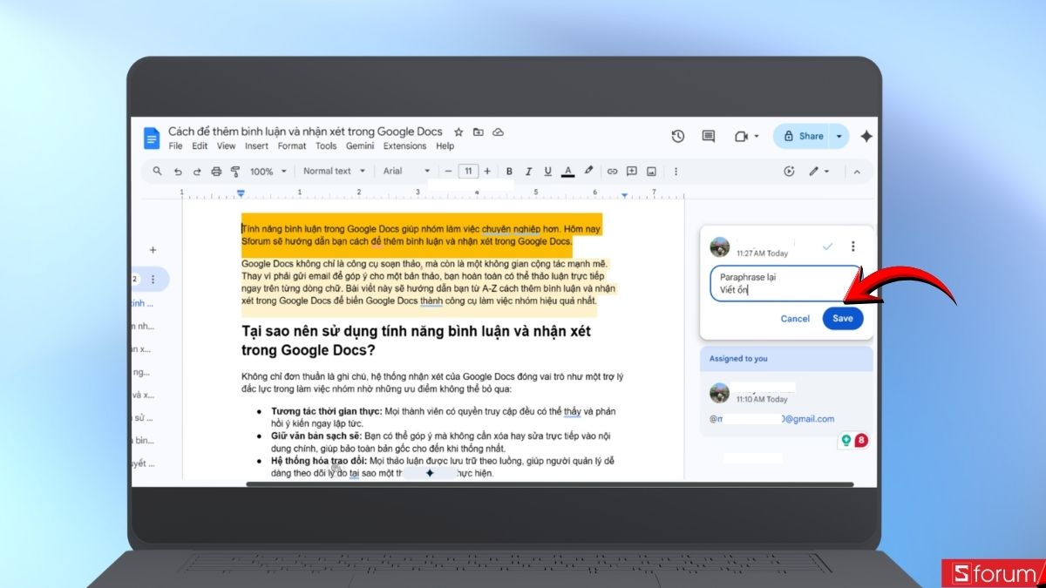1046x588 pixels.
Task: Click the Share button
Action: tap(803, 136)
